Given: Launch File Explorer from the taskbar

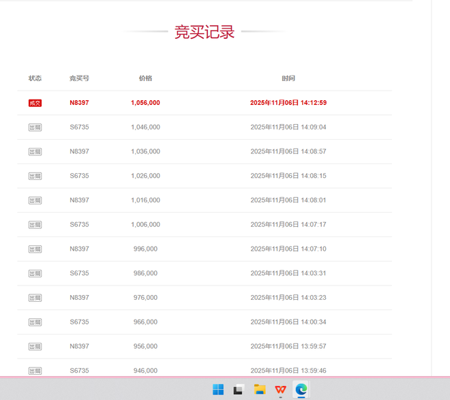Looking at the screenshot, I should pos(260,390).
